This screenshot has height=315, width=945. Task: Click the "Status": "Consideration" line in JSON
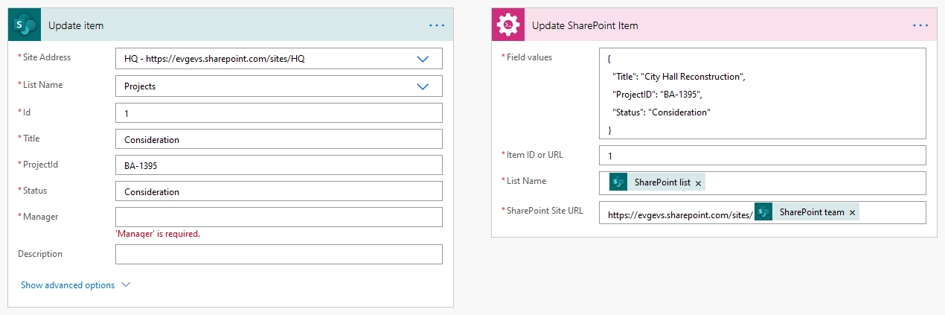pos(661,112)
